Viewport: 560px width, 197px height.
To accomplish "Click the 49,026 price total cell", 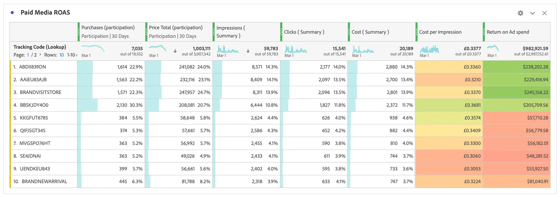I will (179, 156).
